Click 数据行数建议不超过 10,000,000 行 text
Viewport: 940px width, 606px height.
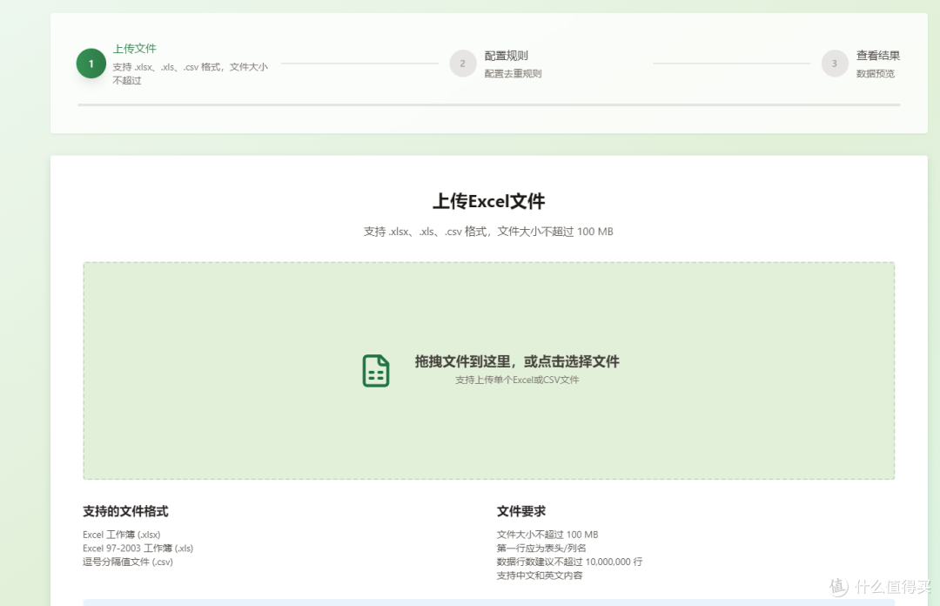569,562
